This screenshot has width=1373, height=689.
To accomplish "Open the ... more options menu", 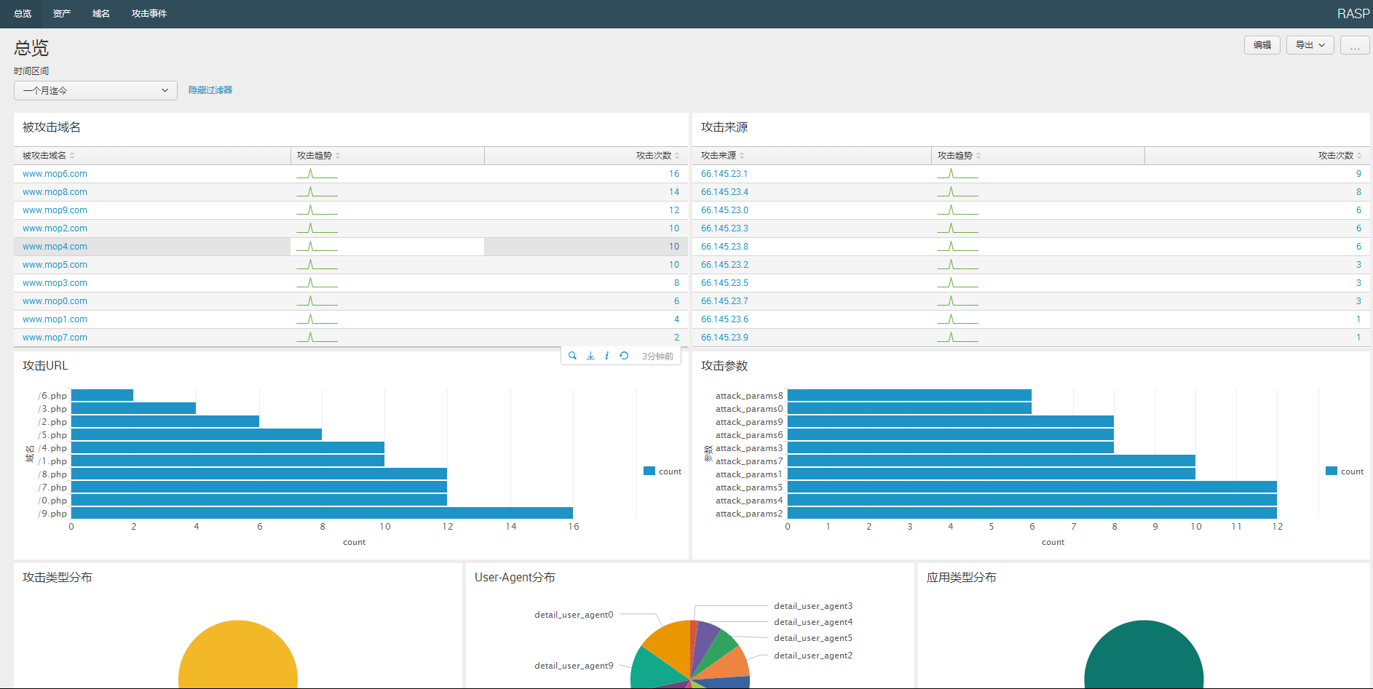I will (x=1355, y=45).
